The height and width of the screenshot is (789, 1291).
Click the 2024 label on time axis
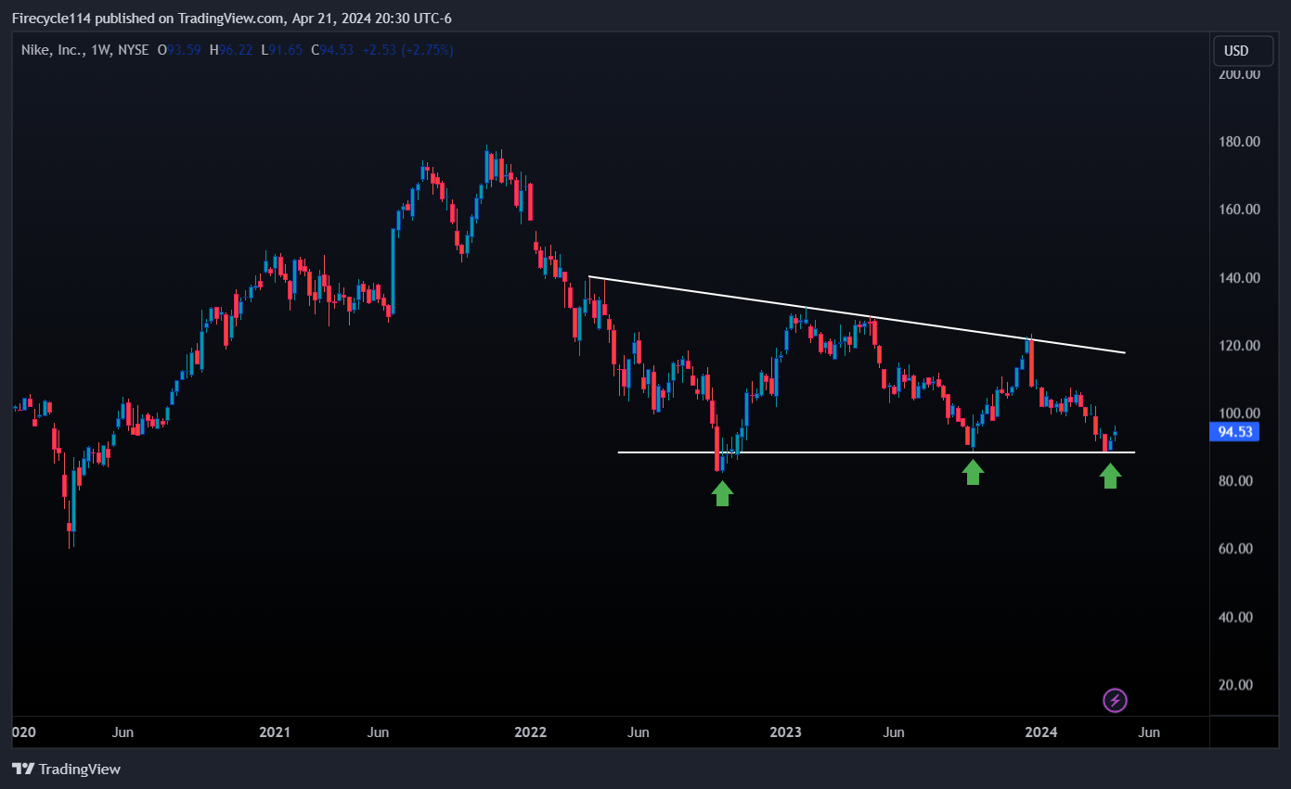(x=1040, y=732)
